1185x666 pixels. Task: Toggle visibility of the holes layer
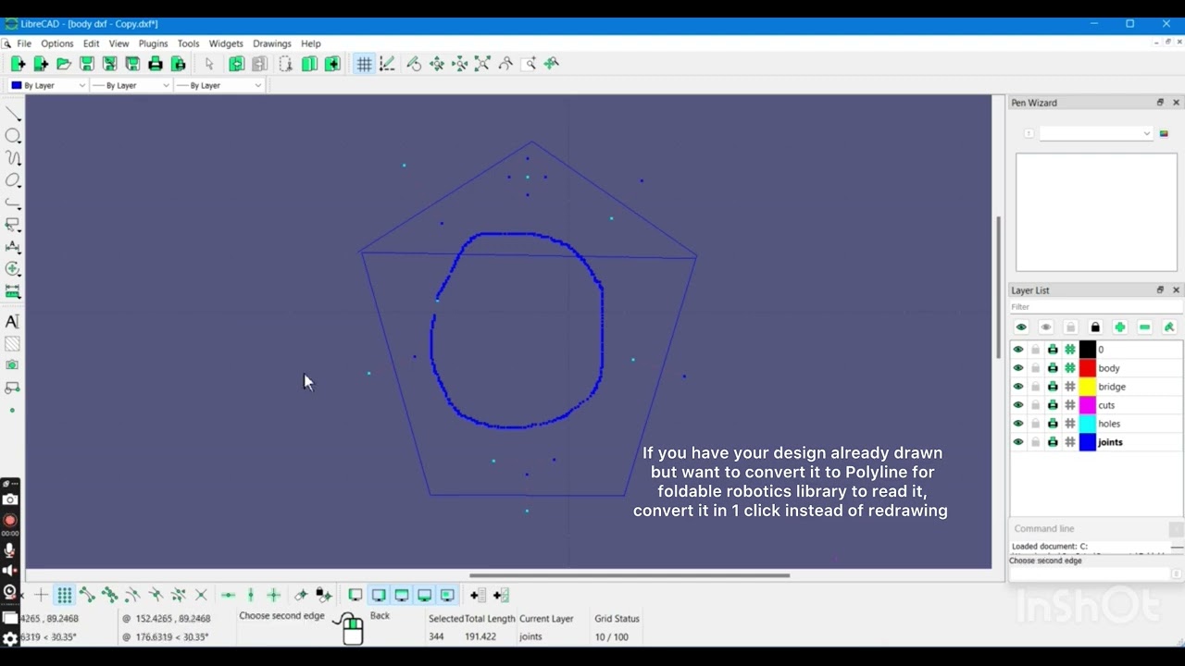coord(1018,424)
